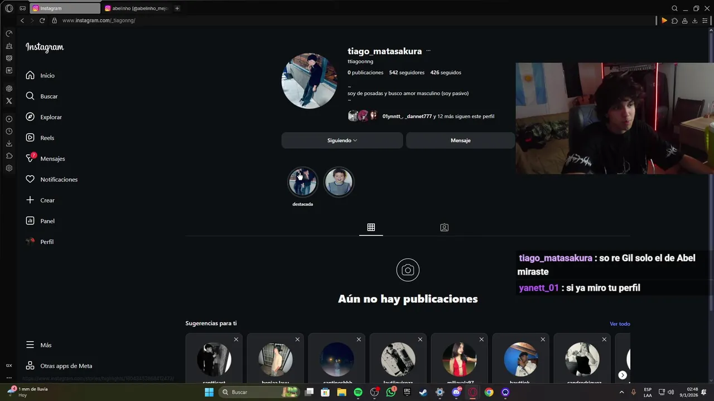This screenshot has width=714, height=401.
Task: Open the destacada story highlight
Action: pos(302,182)
